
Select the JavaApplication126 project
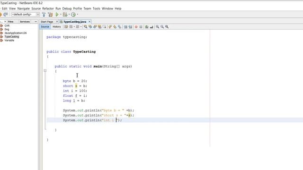coord(16,33)
